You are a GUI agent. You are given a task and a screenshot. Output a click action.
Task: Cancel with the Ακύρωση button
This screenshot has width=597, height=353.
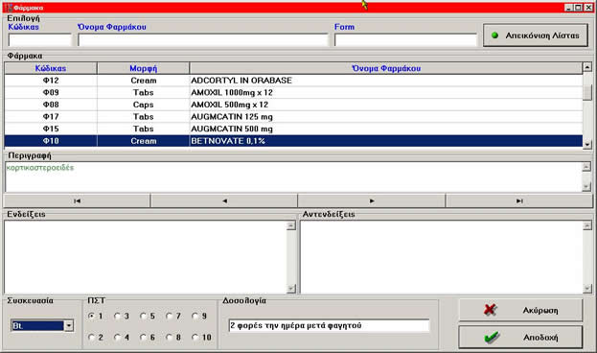520,310
